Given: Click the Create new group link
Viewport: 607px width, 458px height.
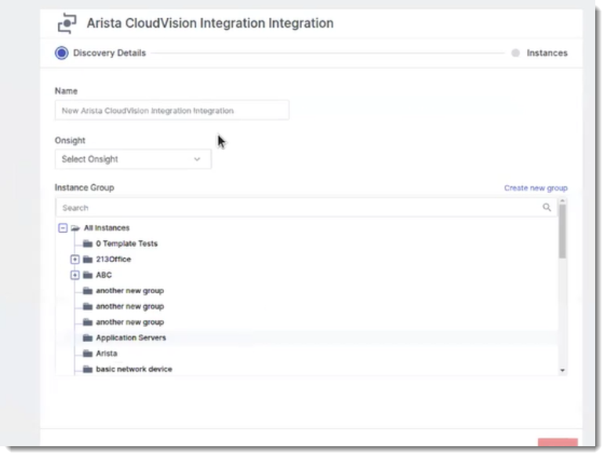Looking at the screenshot, I should (536, 188).
